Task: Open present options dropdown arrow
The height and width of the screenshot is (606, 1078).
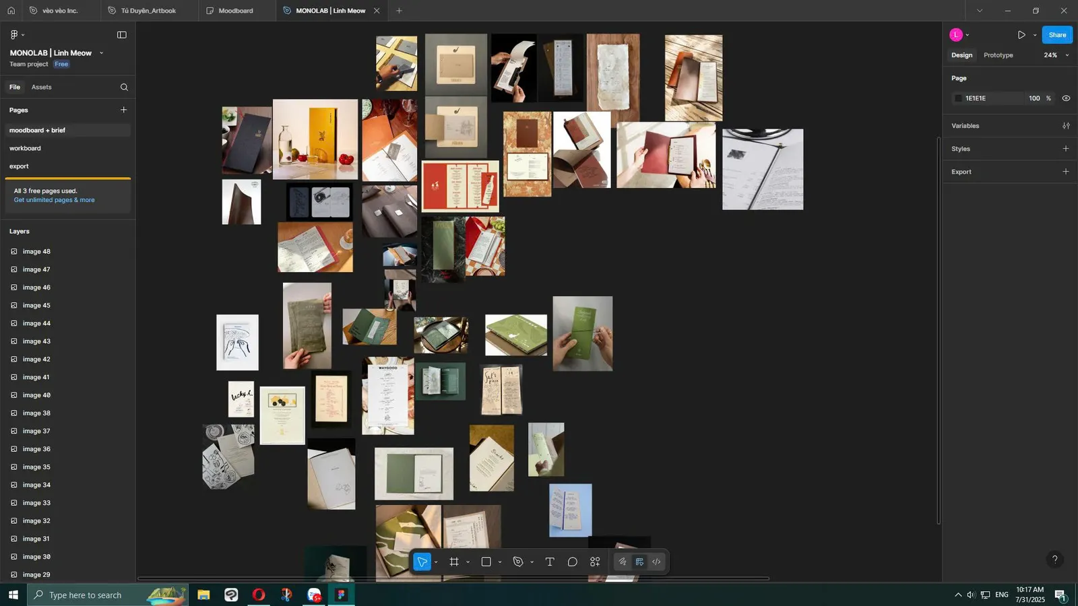Action: (x=1035, y=35)
